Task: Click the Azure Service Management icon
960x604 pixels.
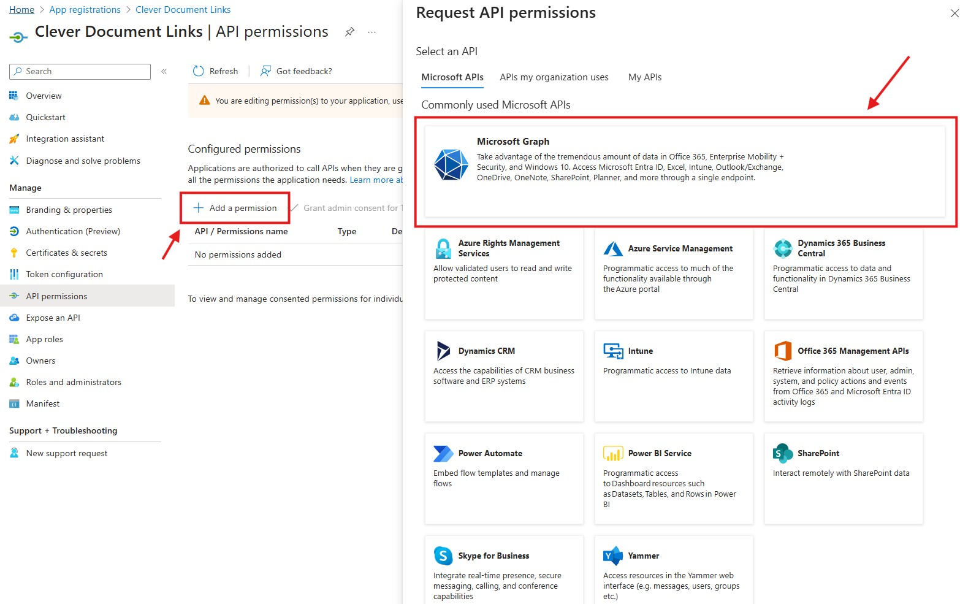Action: point(613,248)
